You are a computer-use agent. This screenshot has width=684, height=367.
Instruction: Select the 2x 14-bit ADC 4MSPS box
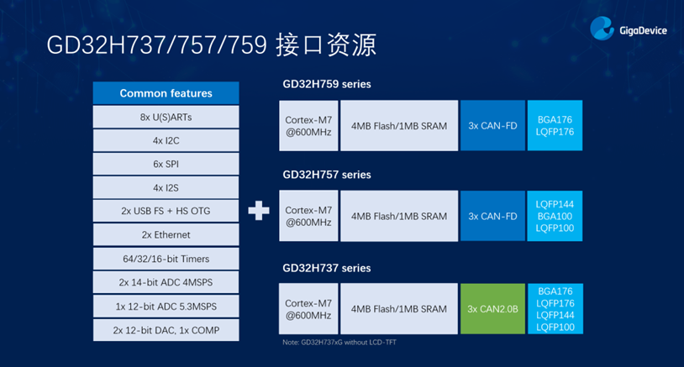click(166, 282)
